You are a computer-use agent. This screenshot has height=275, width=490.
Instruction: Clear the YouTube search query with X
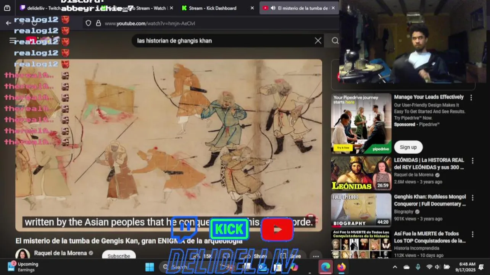(318, 40)
